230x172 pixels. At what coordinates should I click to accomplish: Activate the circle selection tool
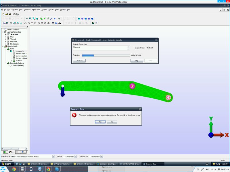pyautogui.click(x=37, y=19)
